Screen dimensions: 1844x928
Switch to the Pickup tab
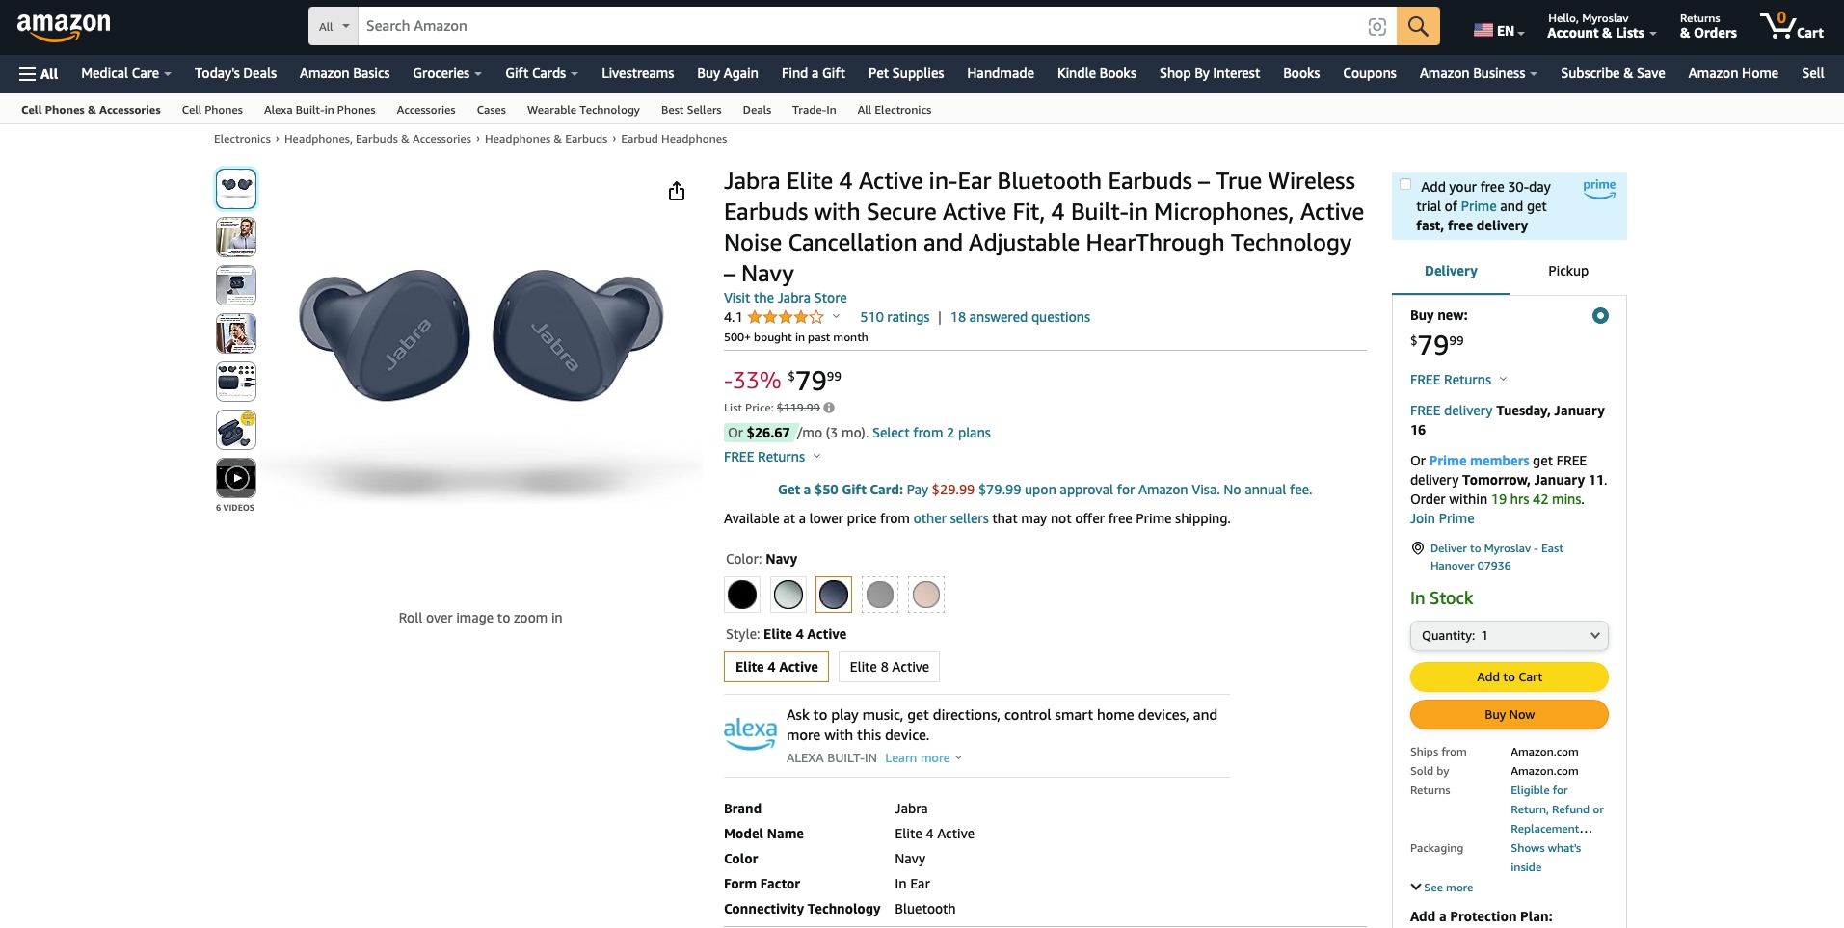(x=1567, y=272)
